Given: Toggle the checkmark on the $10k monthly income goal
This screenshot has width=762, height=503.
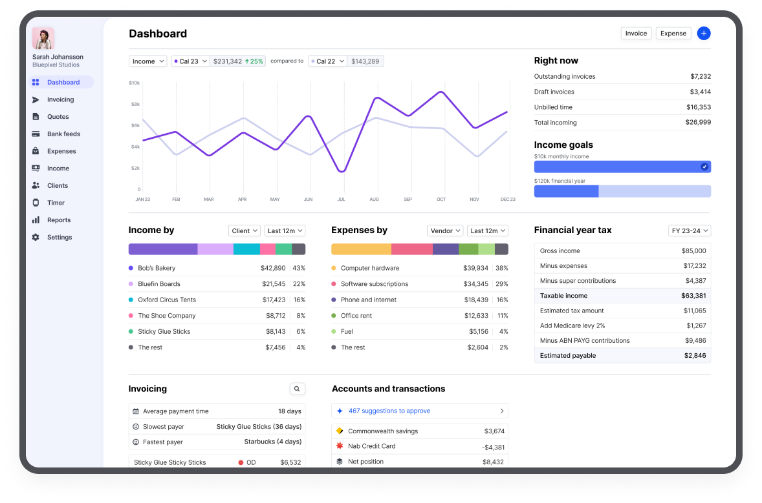Looking at the screenshot, I should [x=704, y=167].
